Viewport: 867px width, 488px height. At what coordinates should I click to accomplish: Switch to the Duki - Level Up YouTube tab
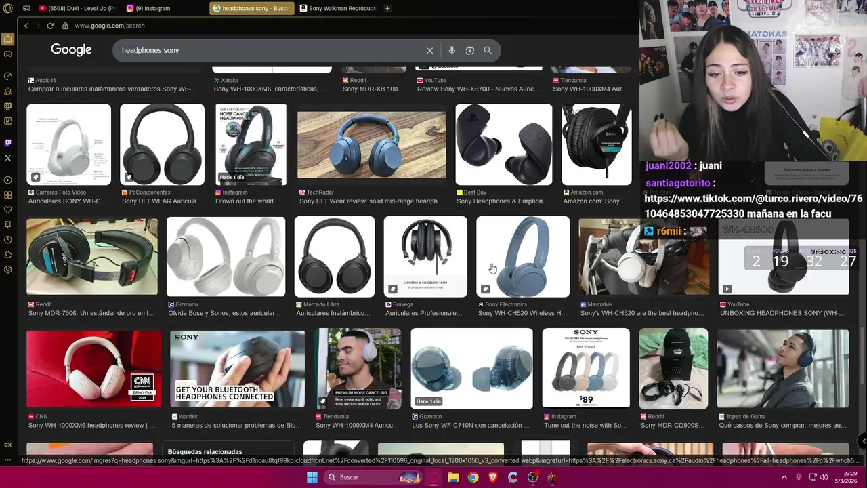(x=77, y=8)
